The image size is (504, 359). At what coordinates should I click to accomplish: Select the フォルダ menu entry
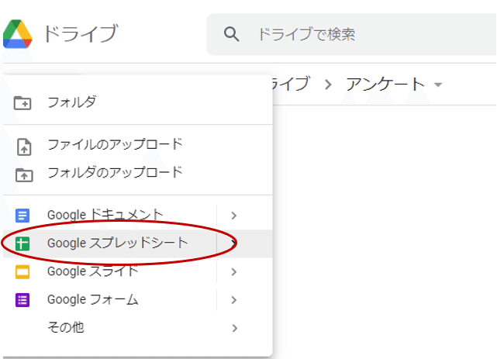click(x=137, y=103)
